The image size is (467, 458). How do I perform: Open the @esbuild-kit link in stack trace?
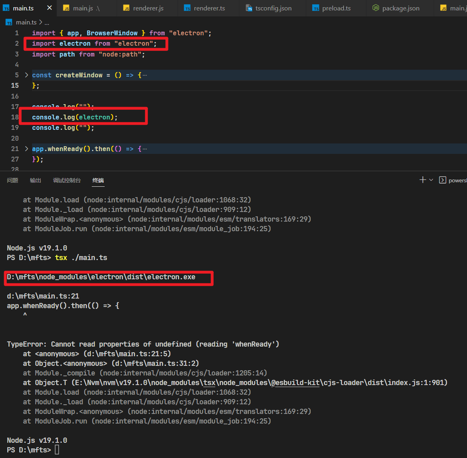[295, 383]
